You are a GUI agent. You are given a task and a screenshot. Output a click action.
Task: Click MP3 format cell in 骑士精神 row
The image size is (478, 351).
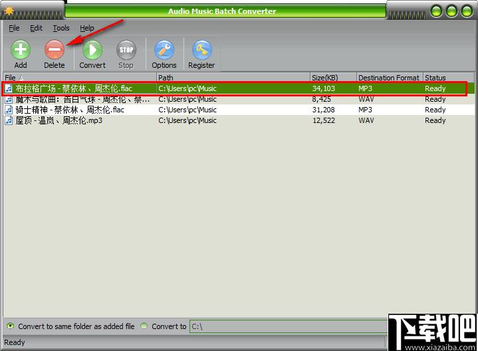coord(365,110)
